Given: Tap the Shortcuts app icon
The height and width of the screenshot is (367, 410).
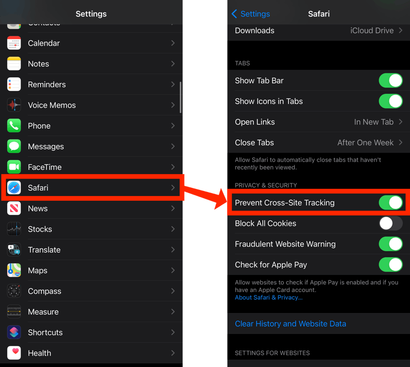Looking at the screenshot, I should (x=14, y=332).
